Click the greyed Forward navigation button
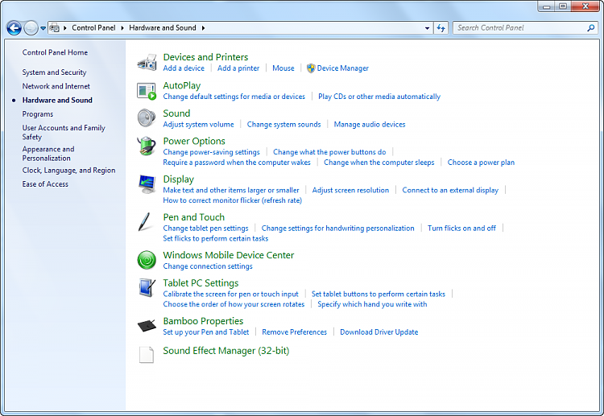The width and height of the screenshot is (604, 416). coord(31,27)
